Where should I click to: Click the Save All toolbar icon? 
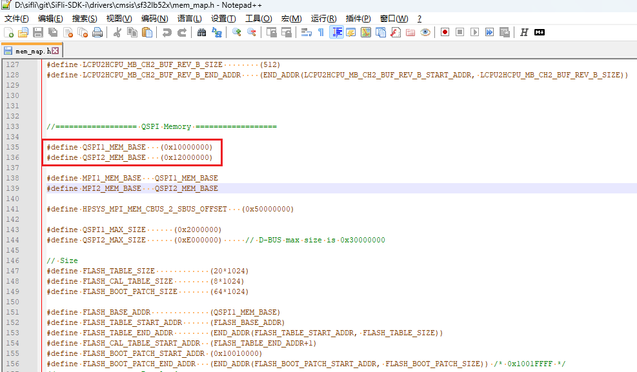click(53, 32)
